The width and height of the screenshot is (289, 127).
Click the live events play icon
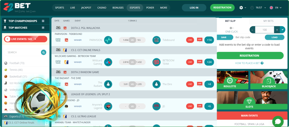click(x=8, y=39)
